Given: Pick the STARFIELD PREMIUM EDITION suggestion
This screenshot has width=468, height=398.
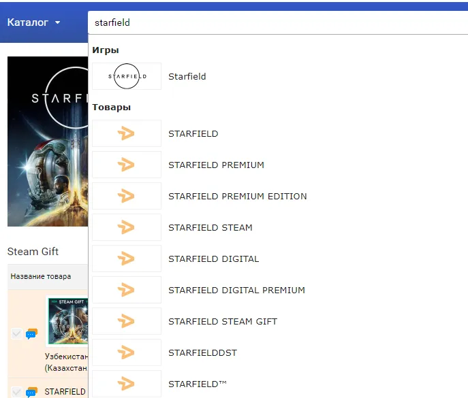Looking at the screenshot, I should (x=238, y=196).
